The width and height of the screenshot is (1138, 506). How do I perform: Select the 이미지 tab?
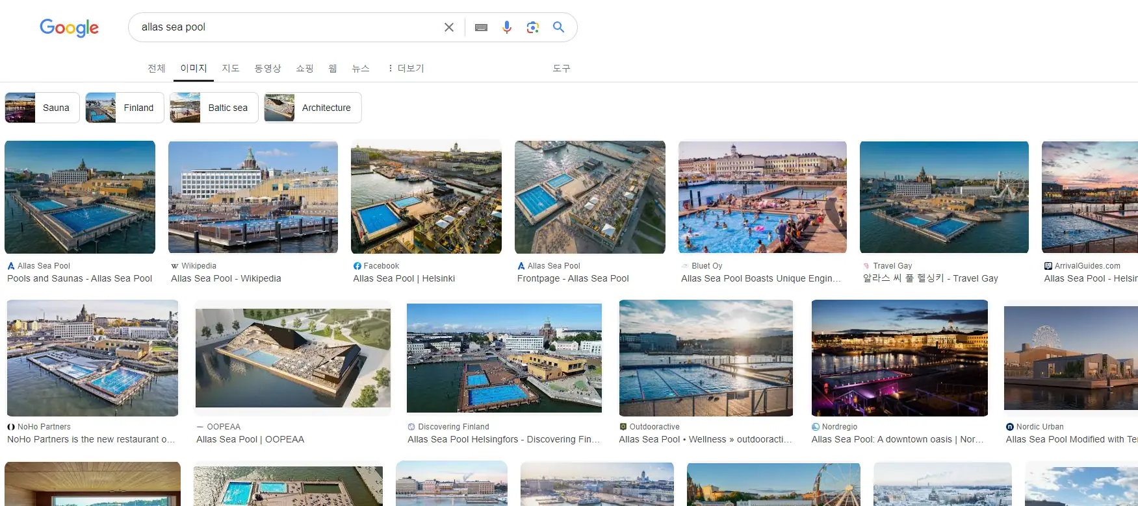[x=194, y=68]
